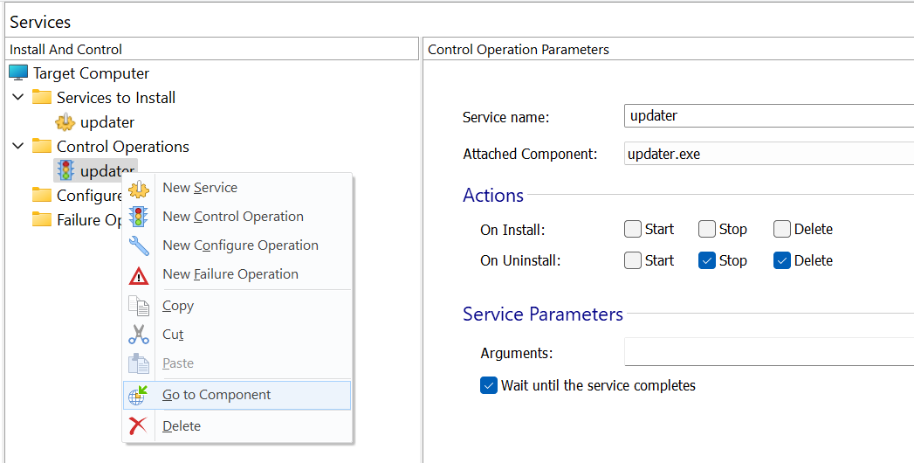Click the wrench icon for New Configure Operation
Image resolution: width=914 pixels, height=463 pixels.
(x=139, y=245)
